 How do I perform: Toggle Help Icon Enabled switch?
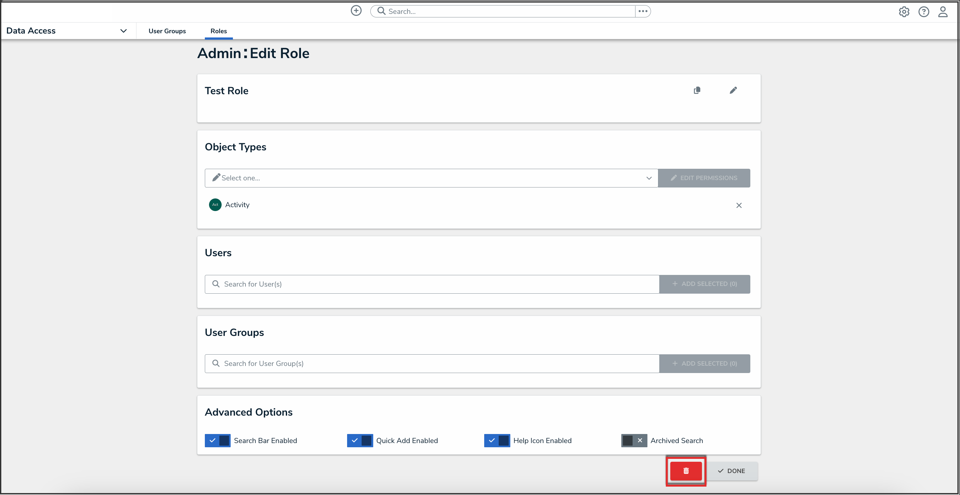(497, 440)
